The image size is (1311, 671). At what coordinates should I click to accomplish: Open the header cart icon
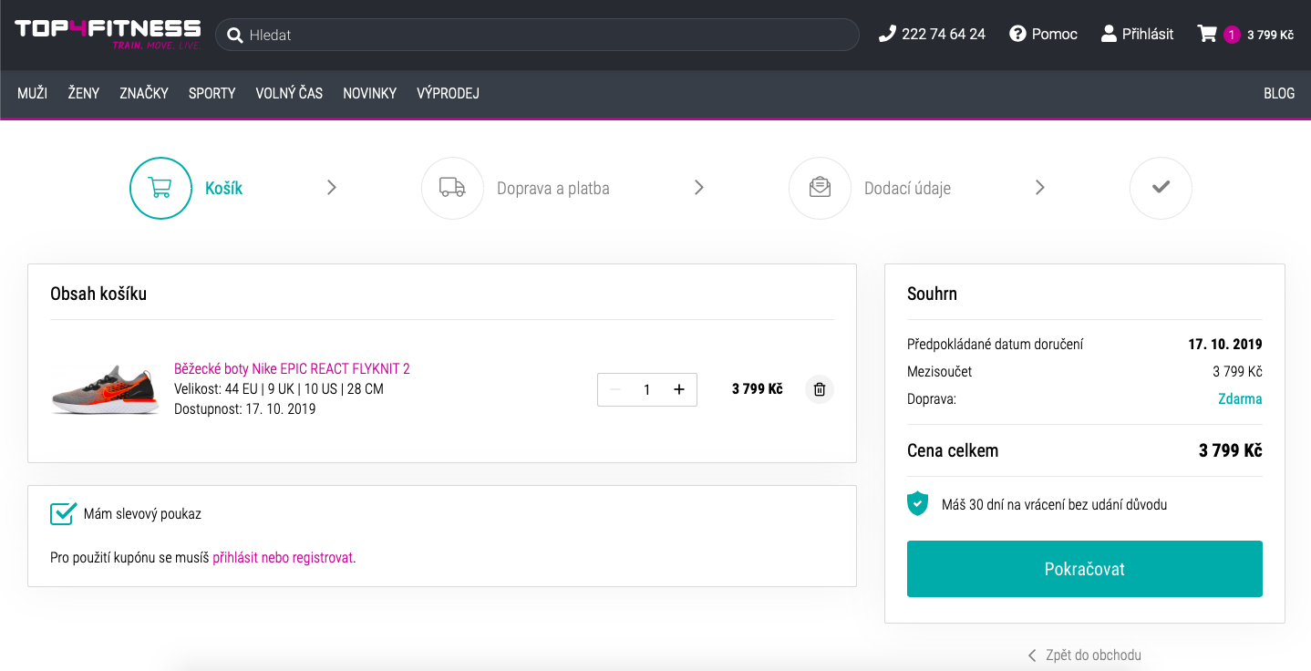tap(1207, 35)
